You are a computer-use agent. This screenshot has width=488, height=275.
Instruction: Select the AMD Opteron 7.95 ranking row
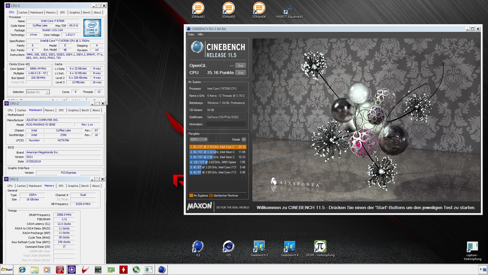click(x=218, y=162)
